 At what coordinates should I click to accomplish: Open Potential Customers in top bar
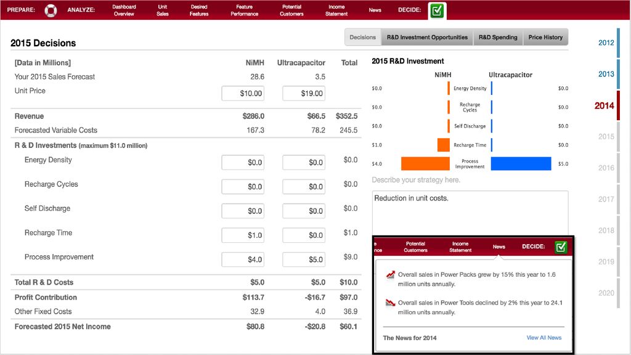pyautogui.click(x=291, y=10)
